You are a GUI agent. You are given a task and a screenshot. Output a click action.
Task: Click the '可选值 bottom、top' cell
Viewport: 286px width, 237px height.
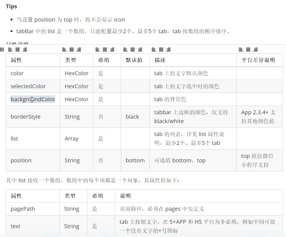(193, 160)
